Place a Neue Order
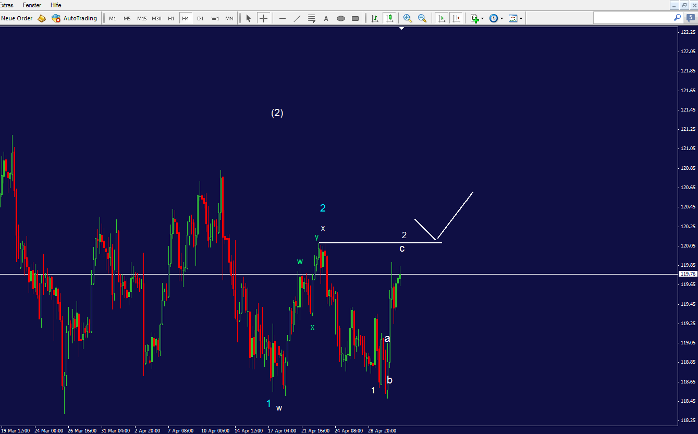This screenshot has width=698, height=434. pos(17,18)
